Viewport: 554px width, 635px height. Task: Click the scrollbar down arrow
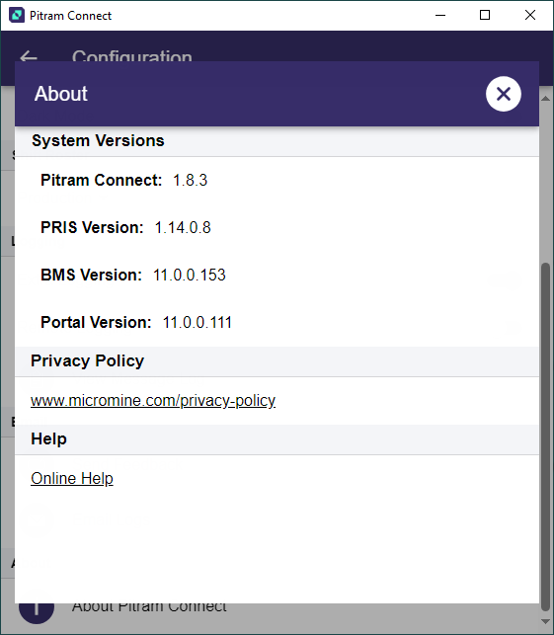(x=545, y=621)
